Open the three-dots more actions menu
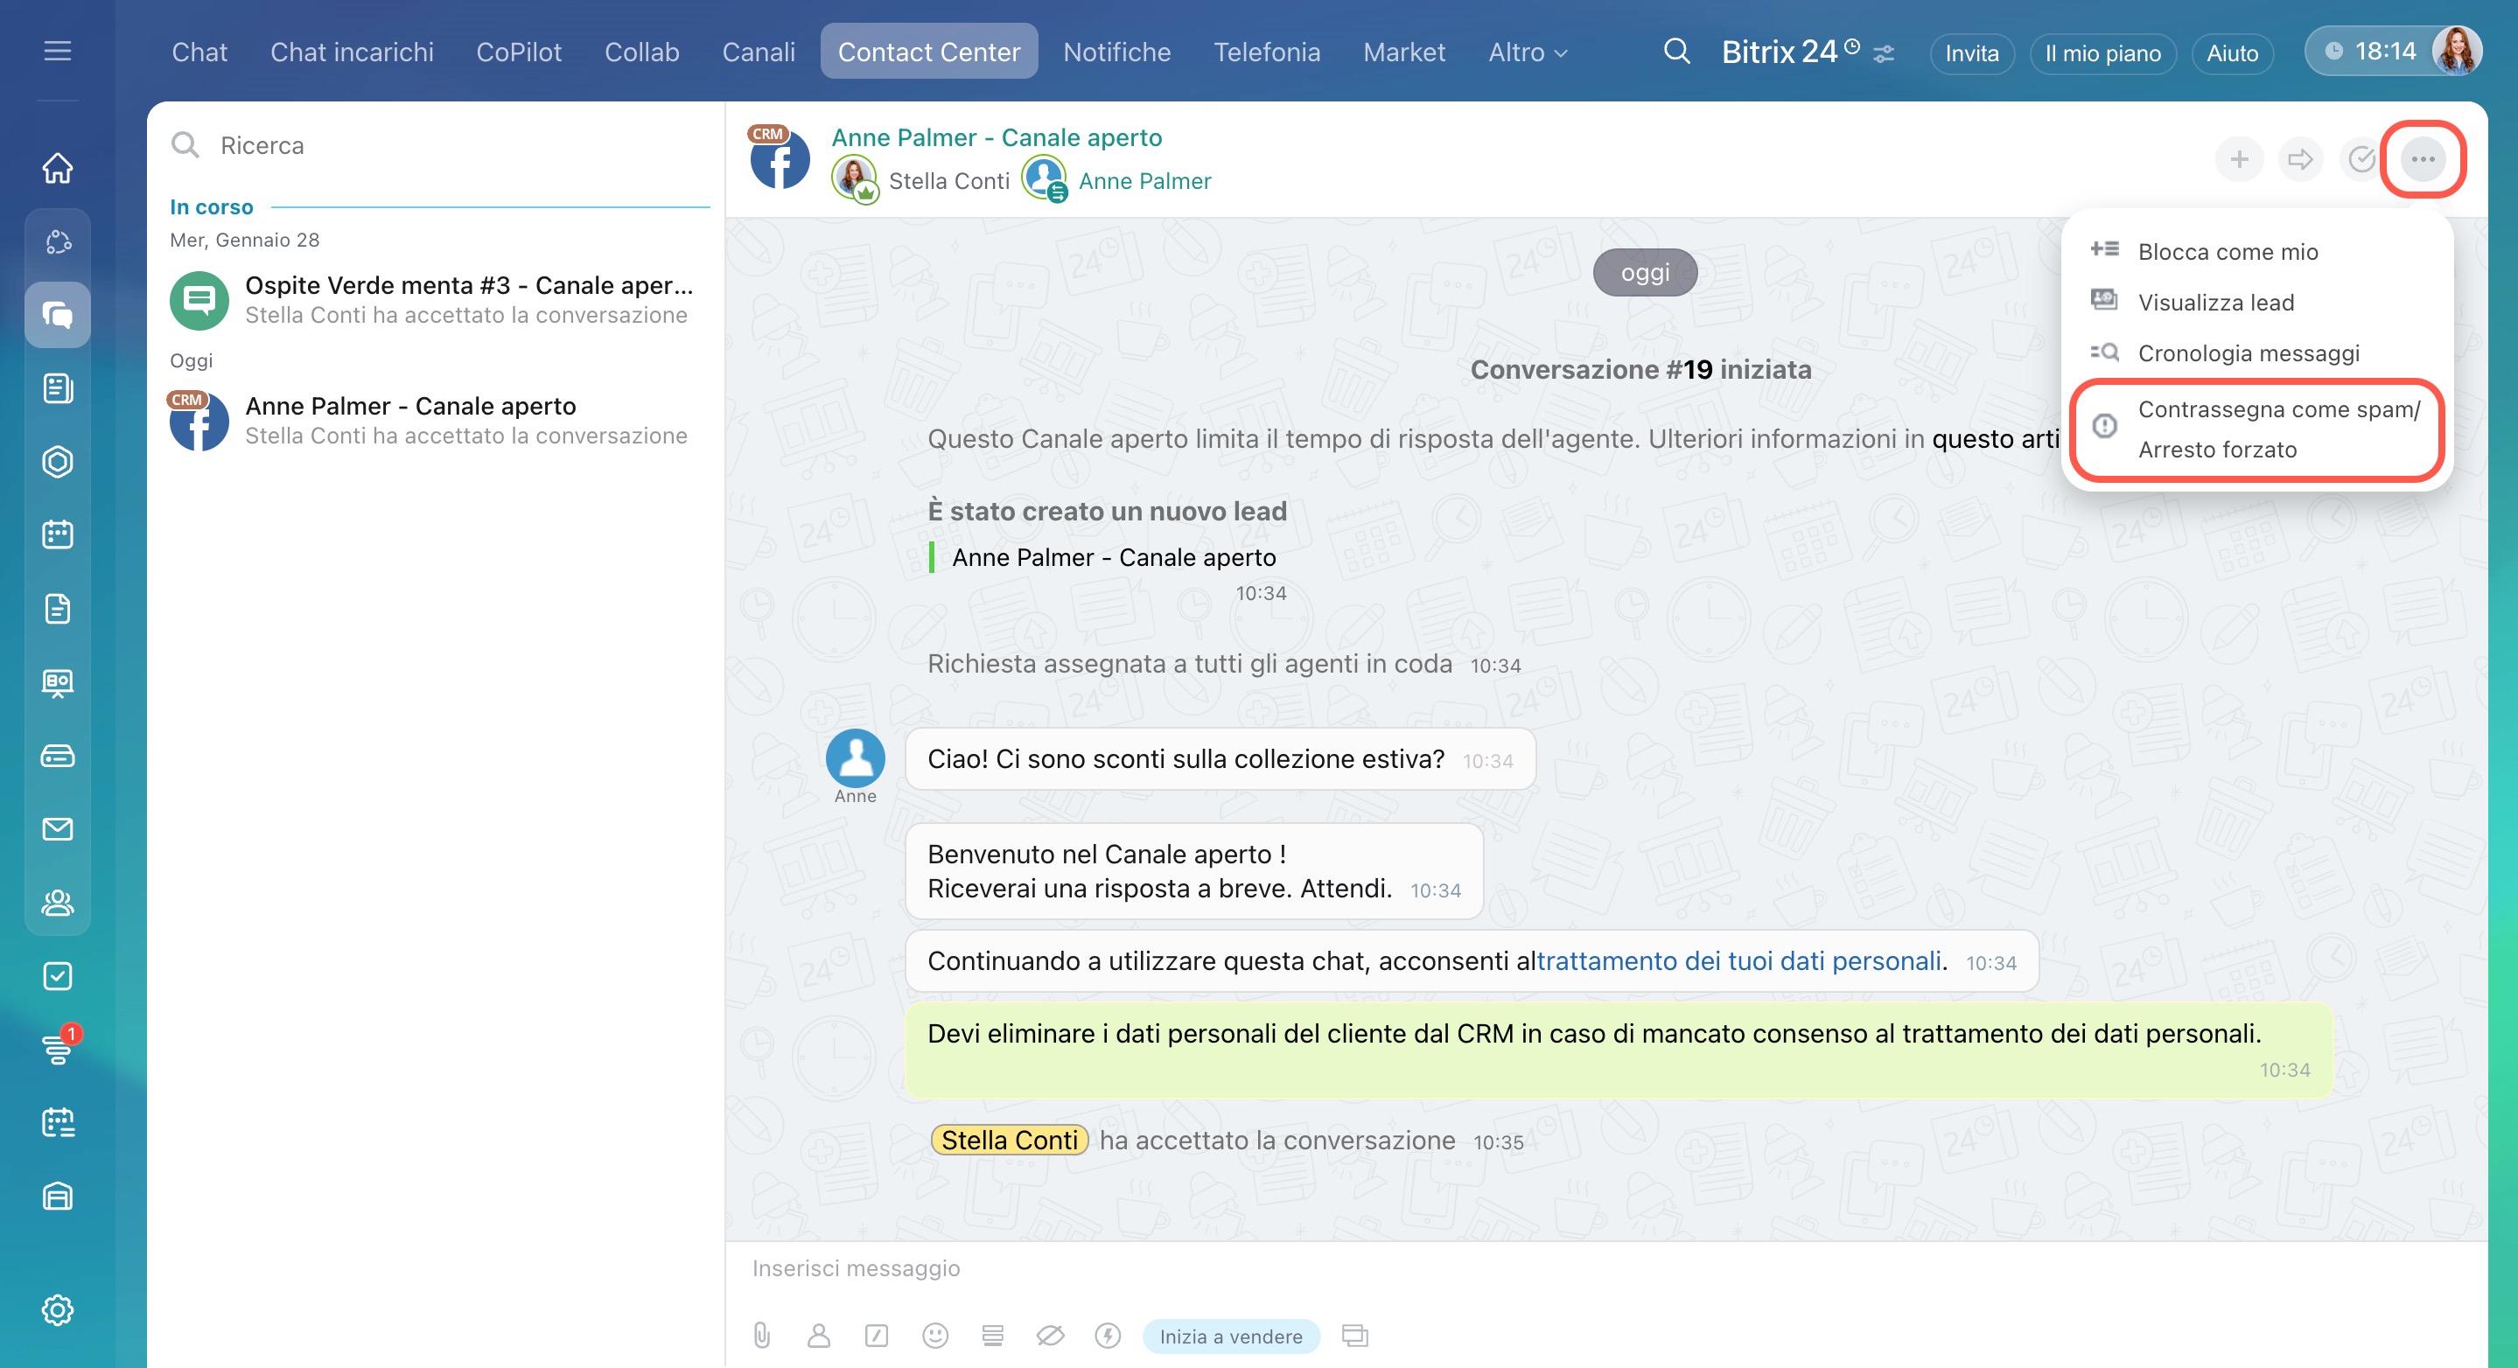The height and width of the screenshot is (1368, 2518). tap(2423, 159)
